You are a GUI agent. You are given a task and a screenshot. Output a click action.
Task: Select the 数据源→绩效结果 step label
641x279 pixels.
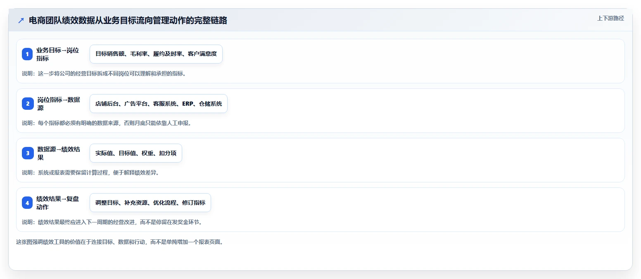58,153
